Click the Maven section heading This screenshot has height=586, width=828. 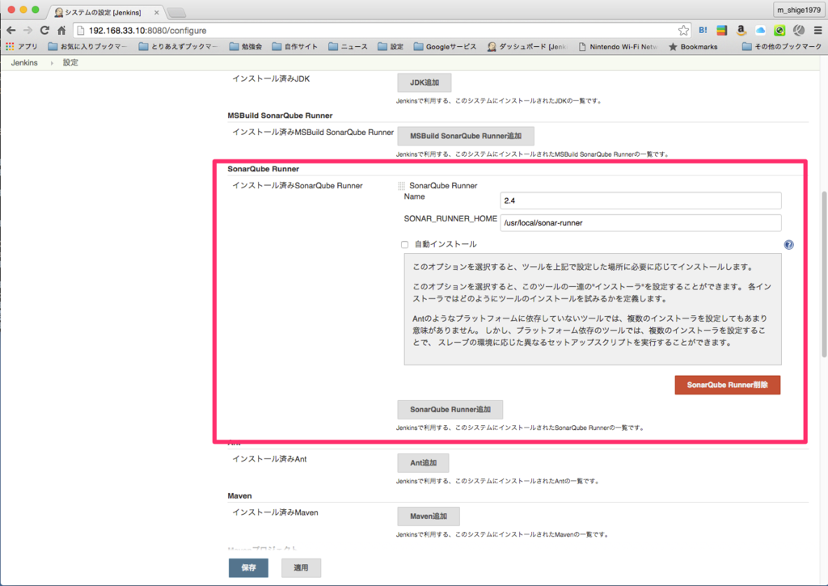pos(239,495)
